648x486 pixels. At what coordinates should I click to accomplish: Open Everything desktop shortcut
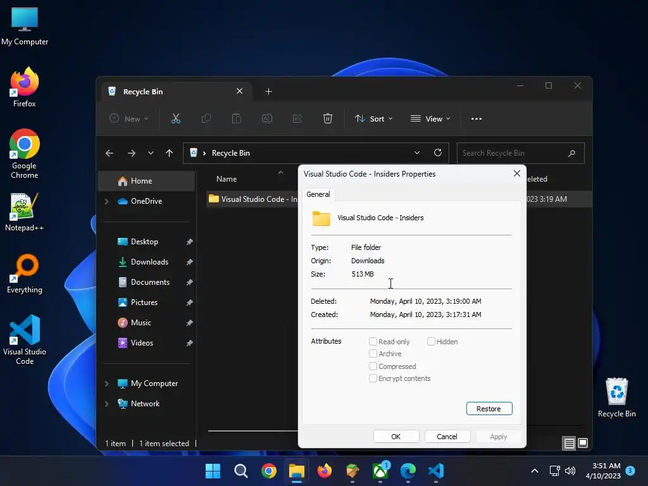pos(25,273)
